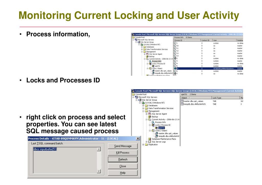Select master.dbo.spt_values table icon in list
The image size is (262, 185).
[x=182, y=101]
